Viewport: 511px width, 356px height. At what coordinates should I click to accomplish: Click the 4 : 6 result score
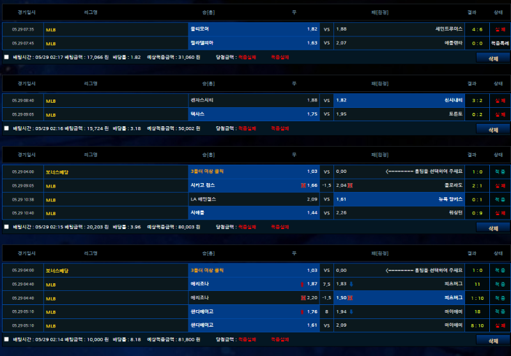pos(477,29)
